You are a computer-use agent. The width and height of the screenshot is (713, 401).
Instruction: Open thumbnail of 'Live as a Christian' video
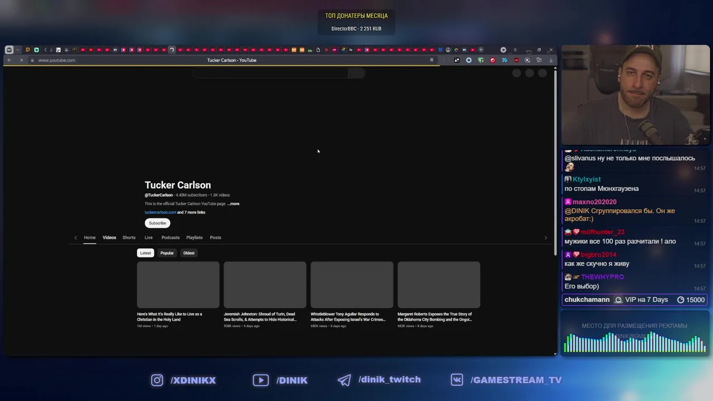[x=178, y=285]
